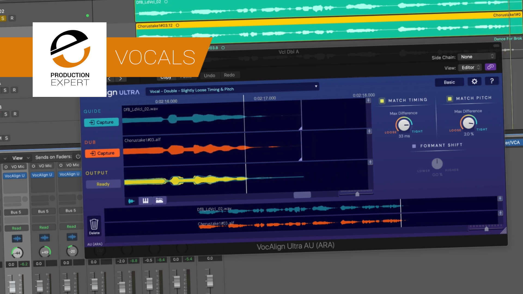Toggle the Match Timing checkbox
The height and width of the screenshot is (294, 523).
click(x=382, y=101)
